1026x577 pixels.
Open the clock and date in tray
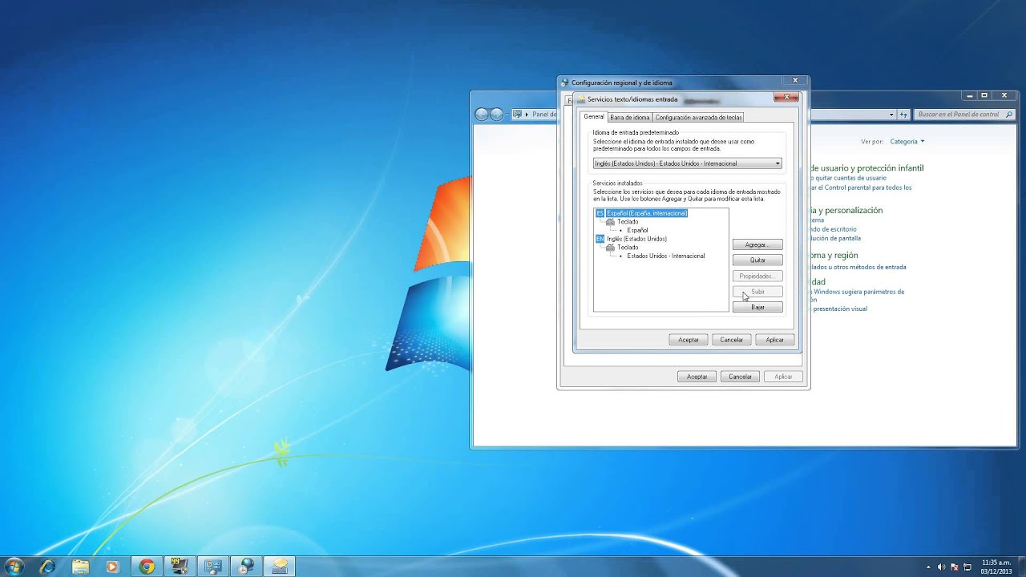click(996, 567)
